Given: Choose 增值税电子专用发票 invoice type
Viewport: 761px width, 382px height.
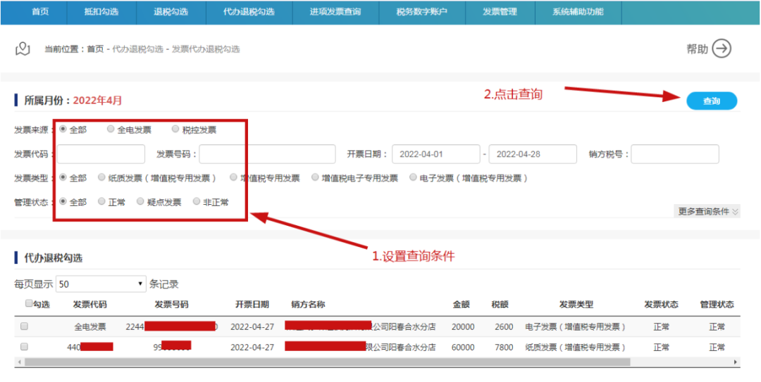Looking at the screenshot, I should [x=315, y=178].
